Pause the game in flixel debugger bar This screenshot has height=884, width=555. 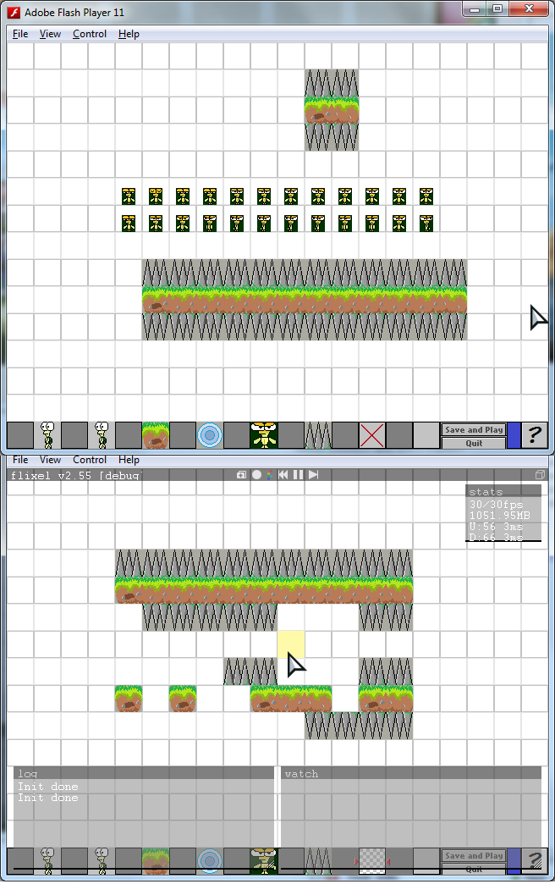[x=298, y=475]
